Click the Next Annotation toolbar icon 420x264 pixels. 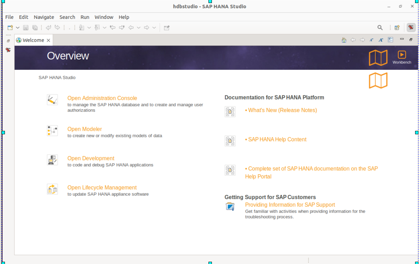point(82,28)
